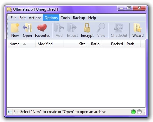Click the first list-view icon in status bar
Image resolution: width=153 pixels, height=122 pixels.
pyautogui.click(x=10, y=112)
